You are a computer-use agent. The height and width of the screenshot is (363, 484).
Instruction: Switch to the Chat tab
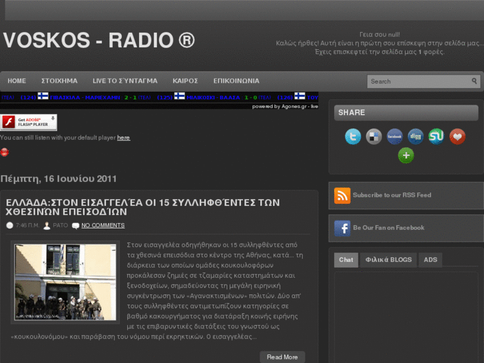[346, 260]
